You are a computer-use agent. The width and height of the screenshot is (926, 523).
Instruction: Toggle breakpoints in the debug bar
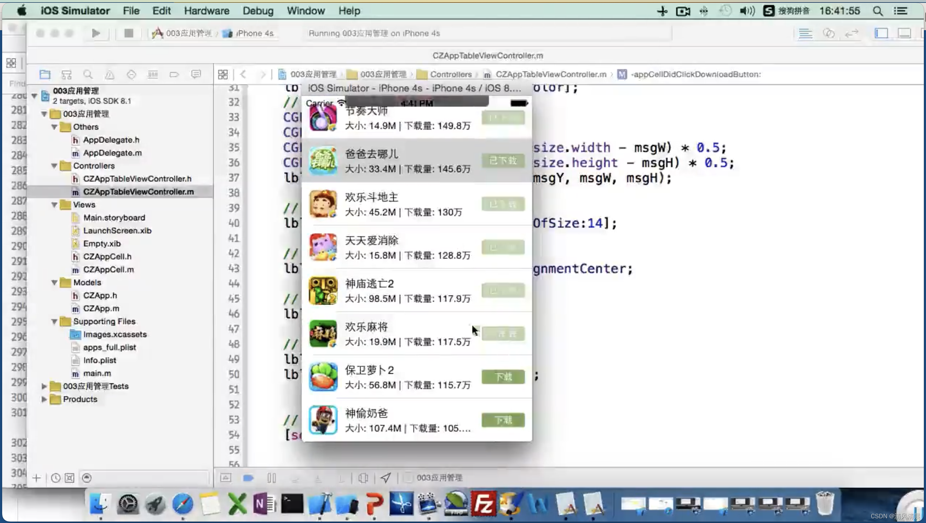(x=248, y=478)
